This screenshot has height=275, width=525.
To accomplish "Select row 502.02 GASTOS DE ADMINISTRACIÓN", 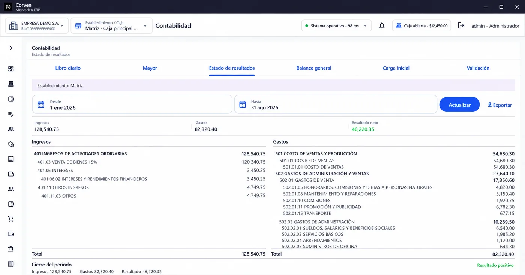I will 394,222.
